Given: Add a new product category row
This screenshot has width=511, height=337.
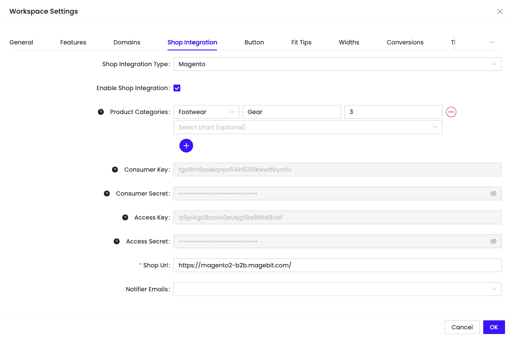Looking at the screenshot, I should pyautogui.click(x=186, y=145).
